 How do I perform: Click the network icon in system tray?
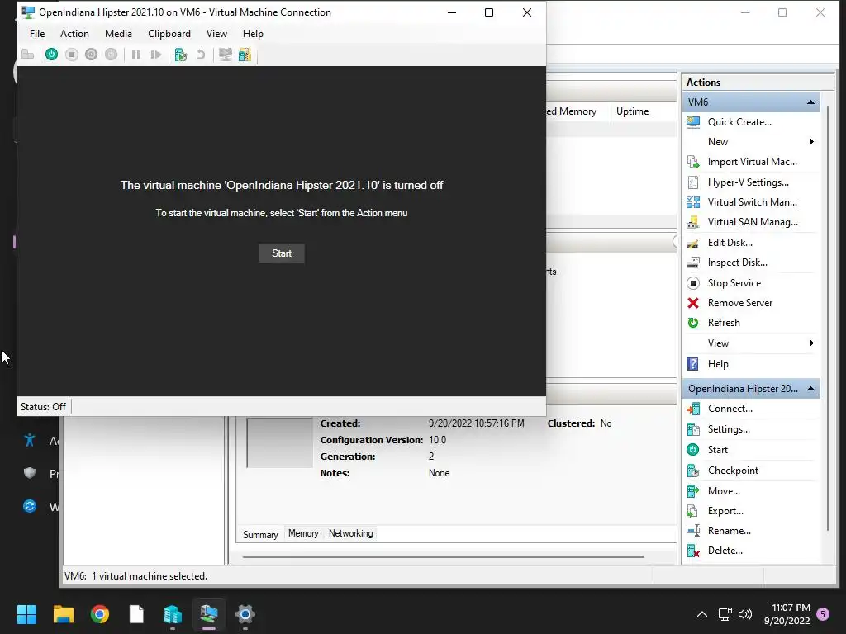(725, 614)
